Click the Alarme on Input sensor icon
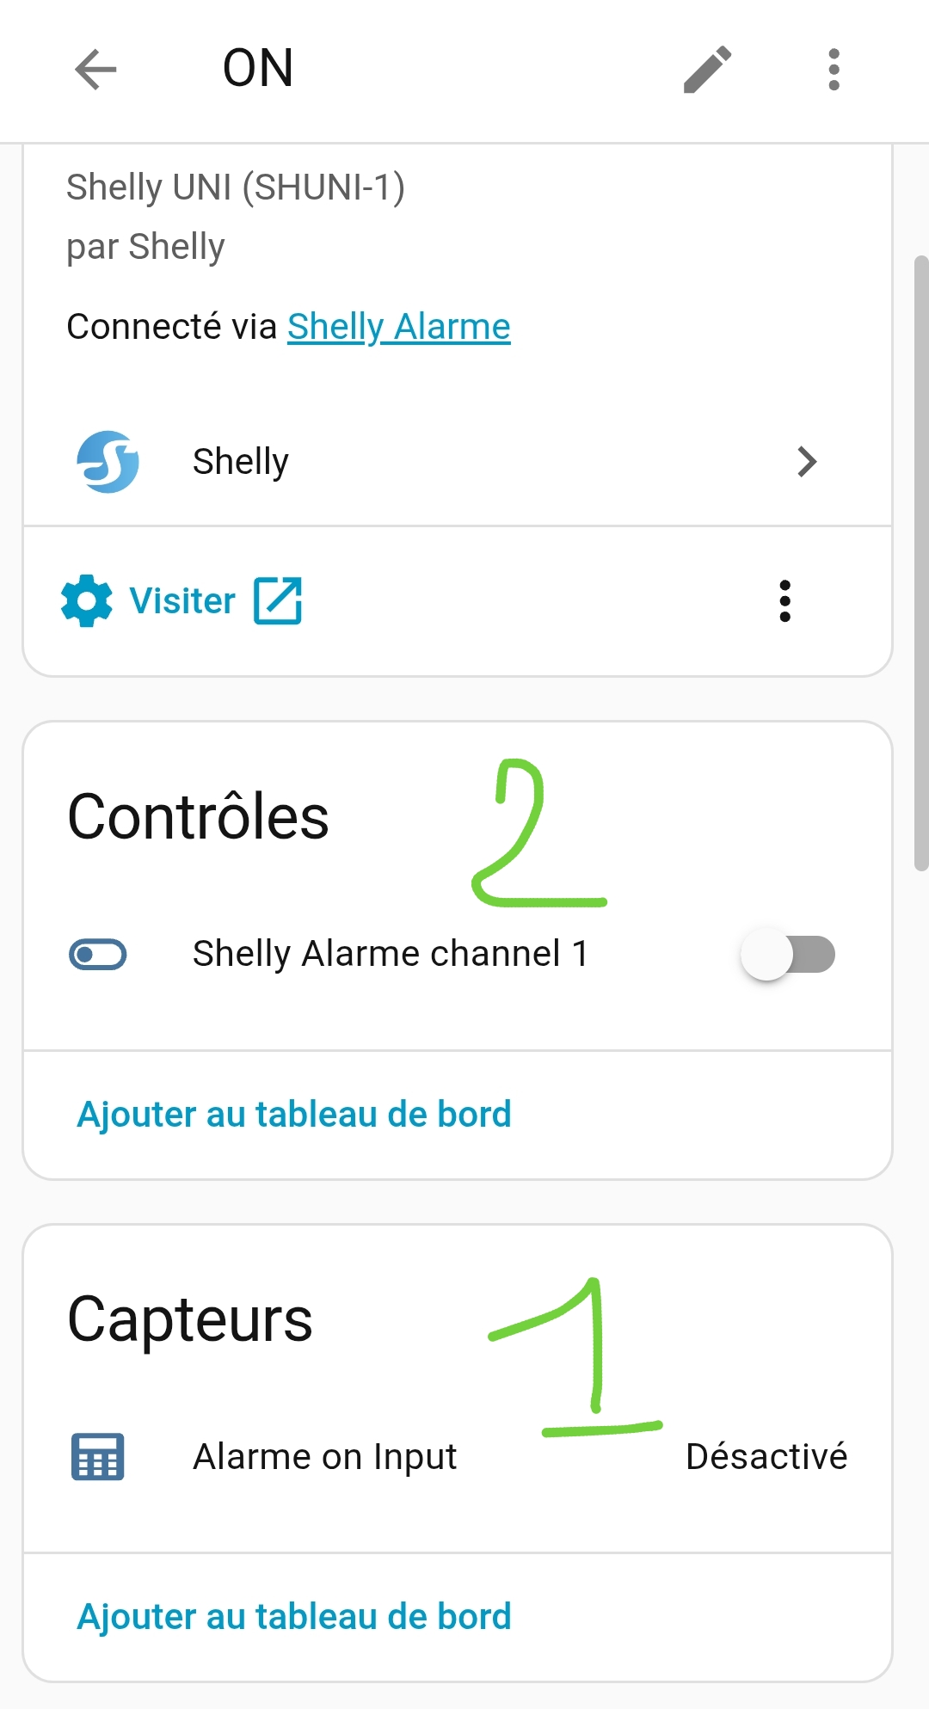 (98, 1457)
